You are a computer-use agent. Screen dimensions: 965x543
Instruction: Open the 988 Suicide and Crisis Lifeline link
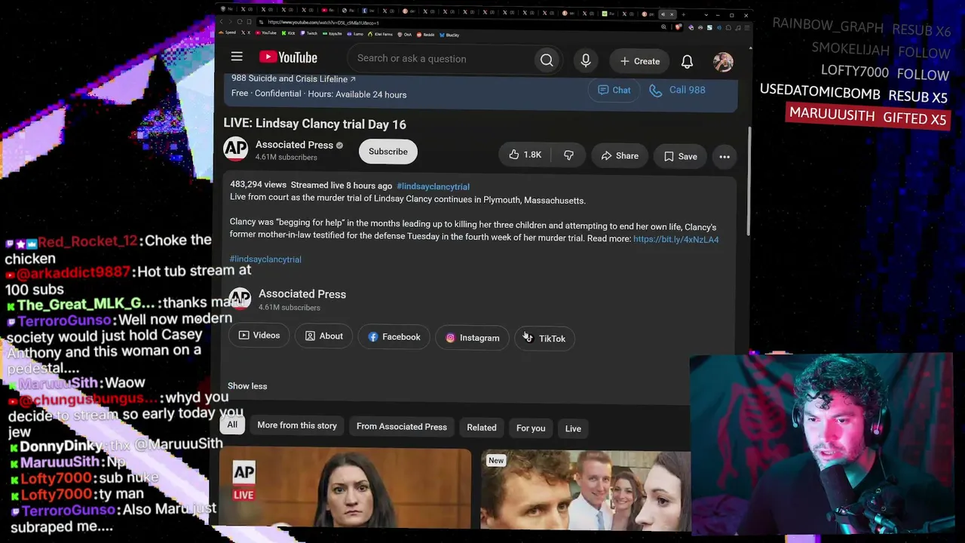pos(293,78)
